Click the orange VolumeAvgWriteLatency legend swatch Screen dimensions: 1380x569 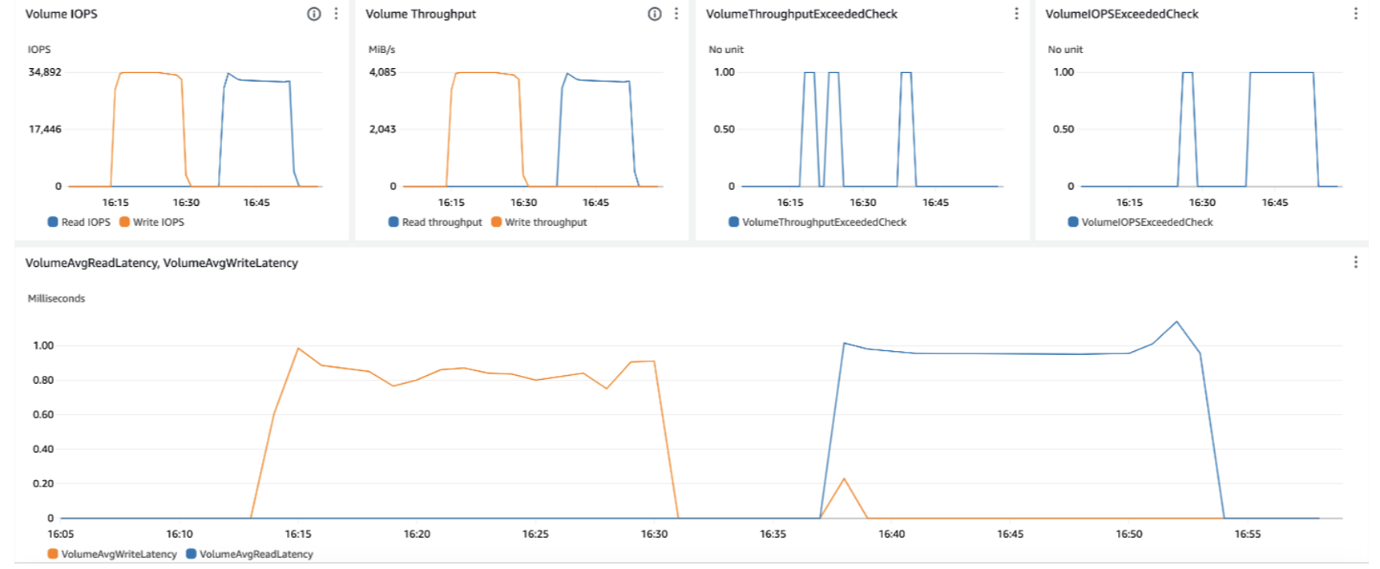[53, 554]
